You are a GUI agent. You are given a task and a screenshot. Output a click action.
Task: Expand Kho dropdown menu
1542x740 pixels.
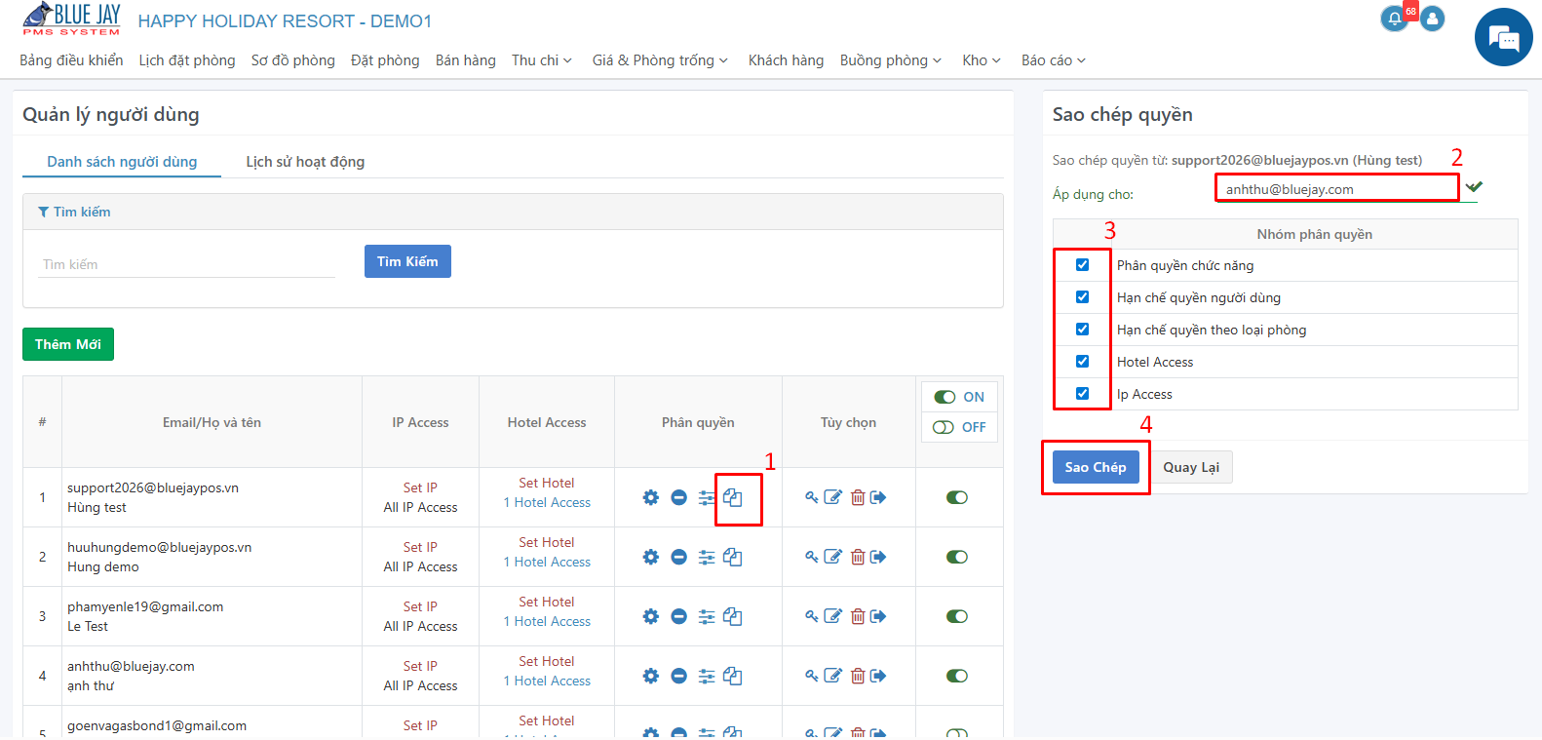tap(982, 60)
